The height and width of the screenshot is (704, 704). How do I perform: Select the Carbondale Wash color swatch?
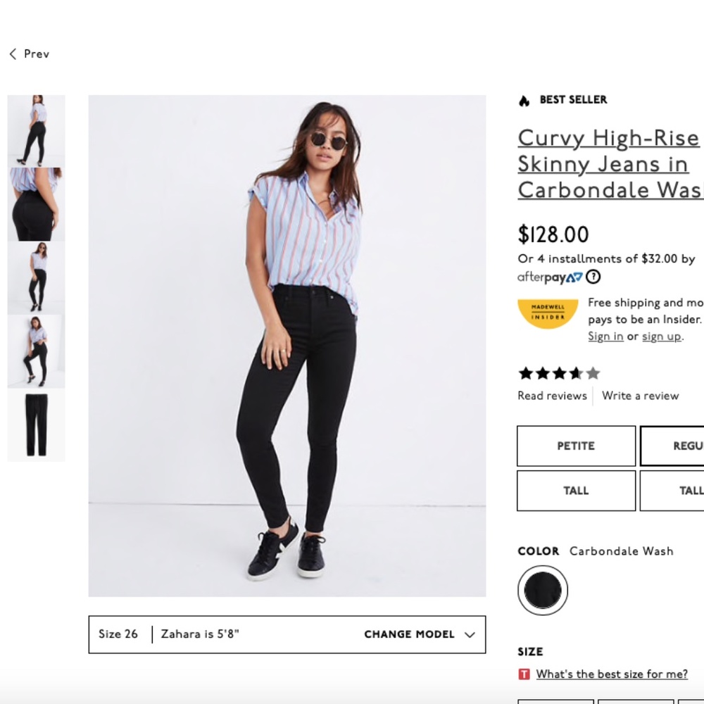click(x=542, y=591)
